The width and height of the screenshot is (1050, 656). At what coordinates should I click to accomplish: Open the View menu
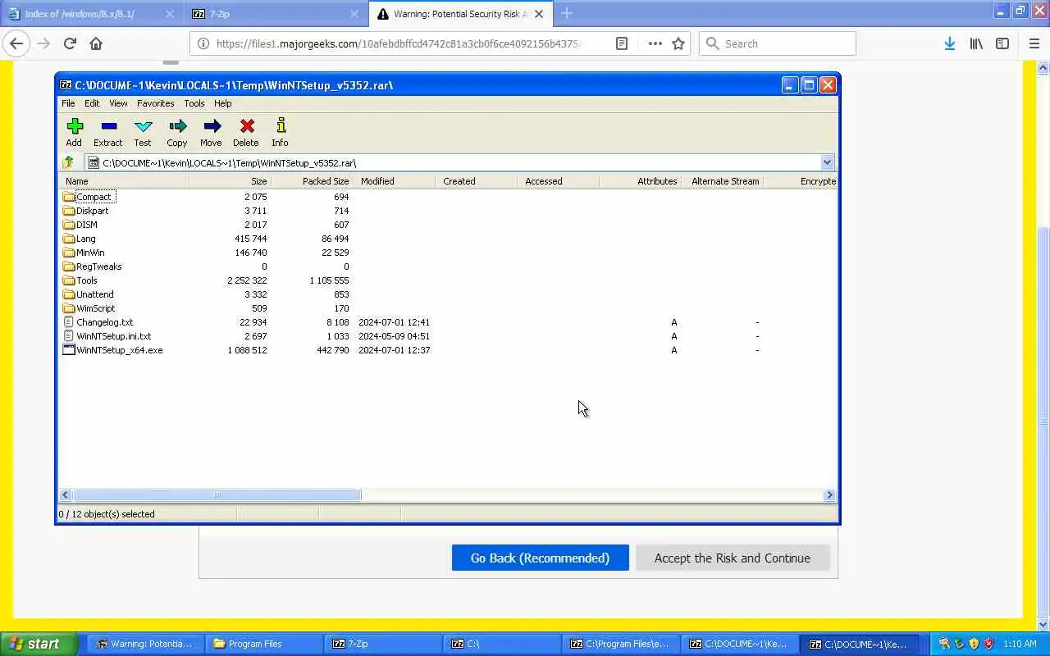click(118, 103)
